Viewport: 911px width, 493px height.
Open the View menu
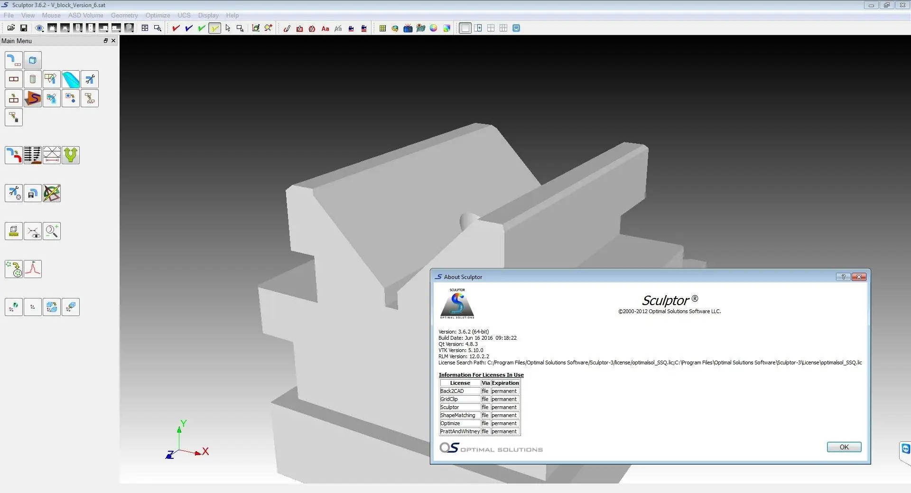pos(28,15)
